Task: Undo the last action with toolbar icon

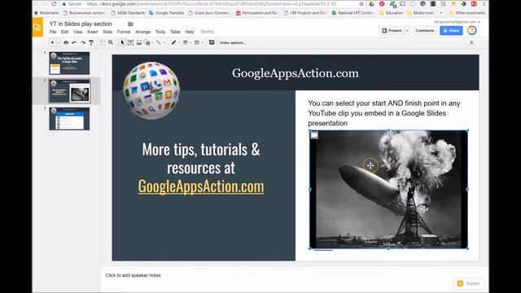Action: click(x=74, y=42)
